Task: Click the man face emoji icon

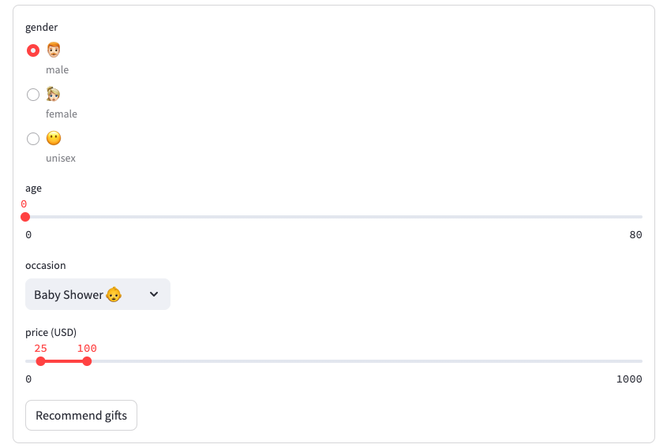Action: (x=54, y=50)
